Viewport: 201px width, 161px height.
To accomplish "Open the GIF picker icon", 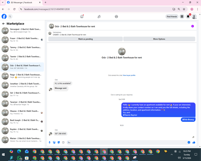I will coord(63,142).
